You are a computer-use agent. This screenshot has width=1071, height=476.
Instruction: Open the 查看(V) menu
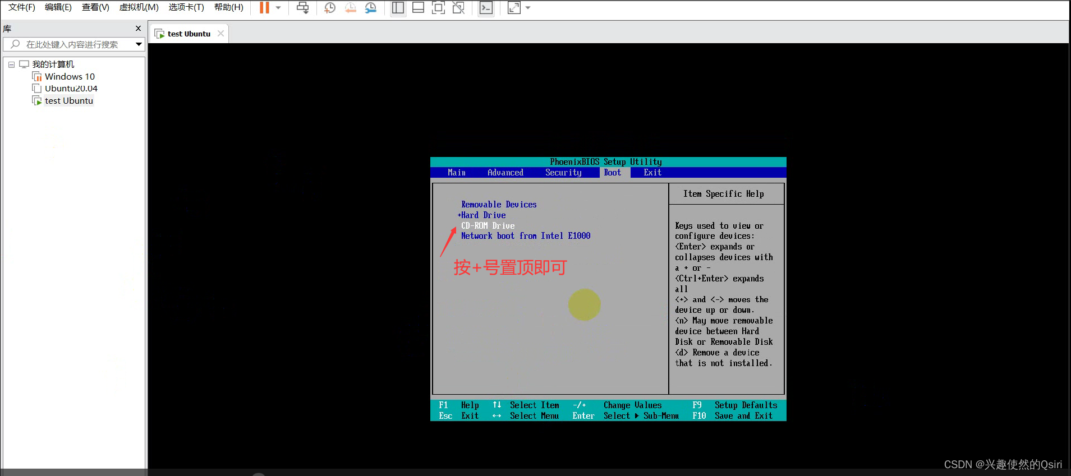[x=95, y=7]
